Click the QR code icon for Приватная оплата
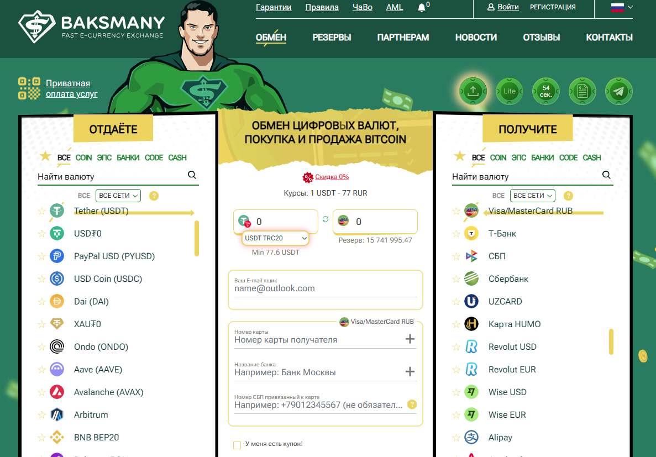Viewport: 656px width, 457px height. [x=29, y=88]
